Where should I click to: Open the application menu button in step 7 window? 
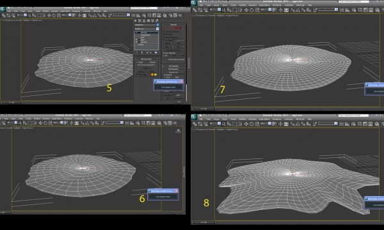pyautogui.click(x=194, y=3)
